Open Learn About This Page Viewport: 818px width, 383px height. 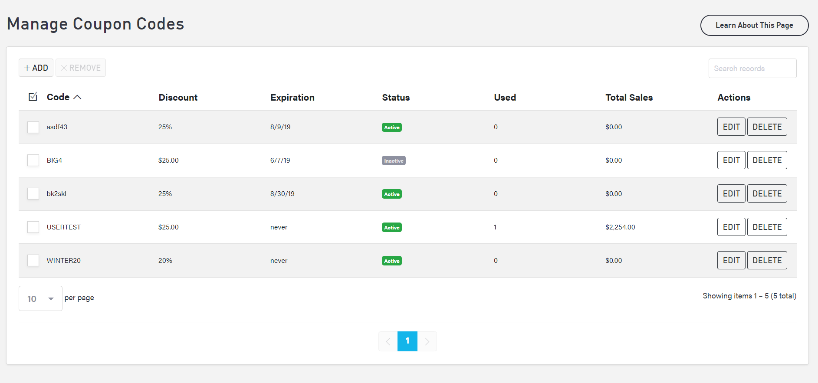(x=754, y=26)
